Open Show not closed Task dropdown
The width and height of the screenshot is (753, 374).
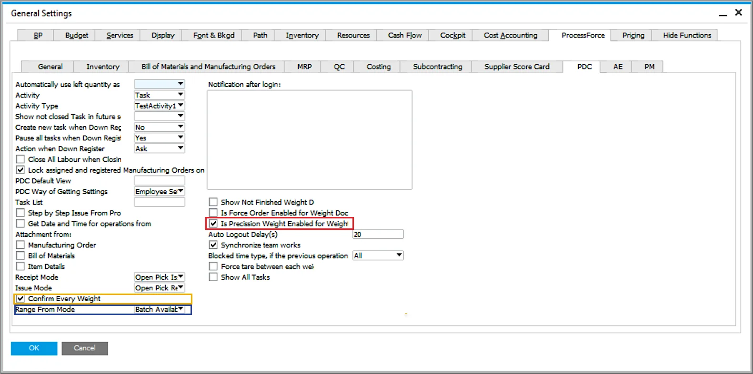click(160, 117)
